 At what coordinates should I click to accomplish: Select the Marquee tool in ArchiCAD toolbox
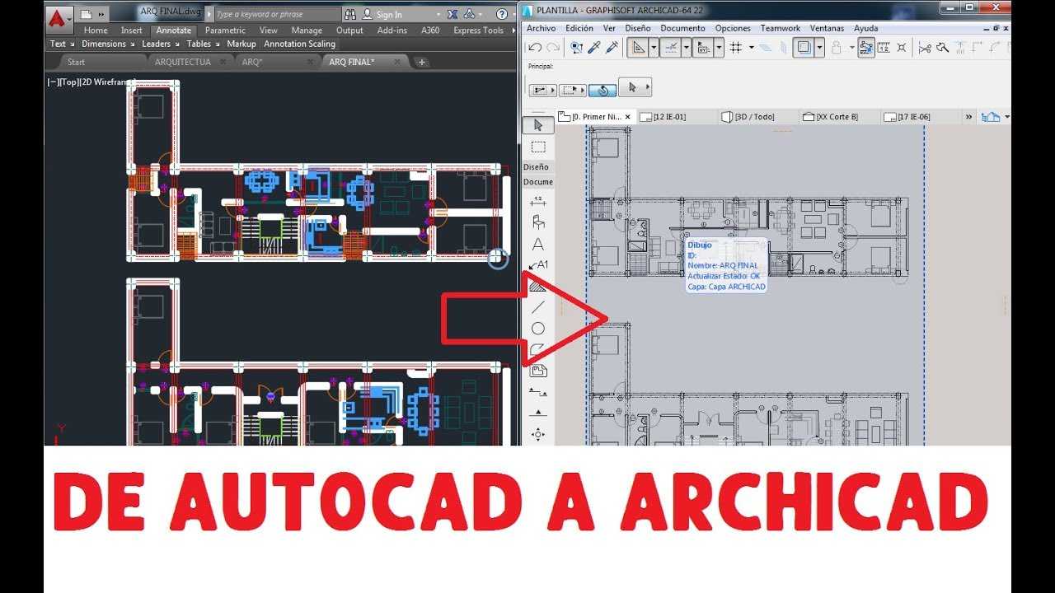tap(538, 147)
